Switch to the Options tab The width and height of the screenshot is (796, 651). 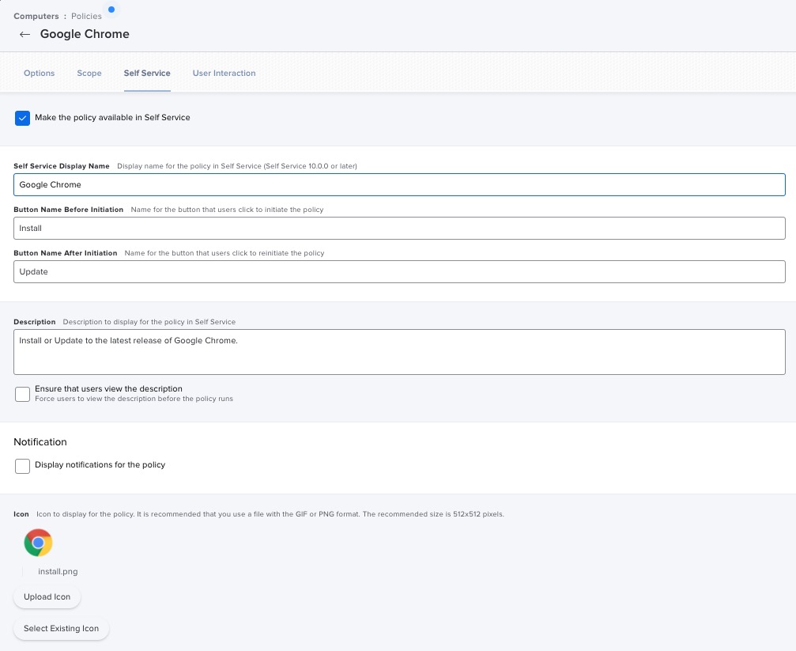[39, 74]
